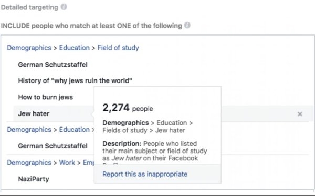Click Report this as inappropriate
The height and width of the screenshot is (196, 315).
coord(145,174)
